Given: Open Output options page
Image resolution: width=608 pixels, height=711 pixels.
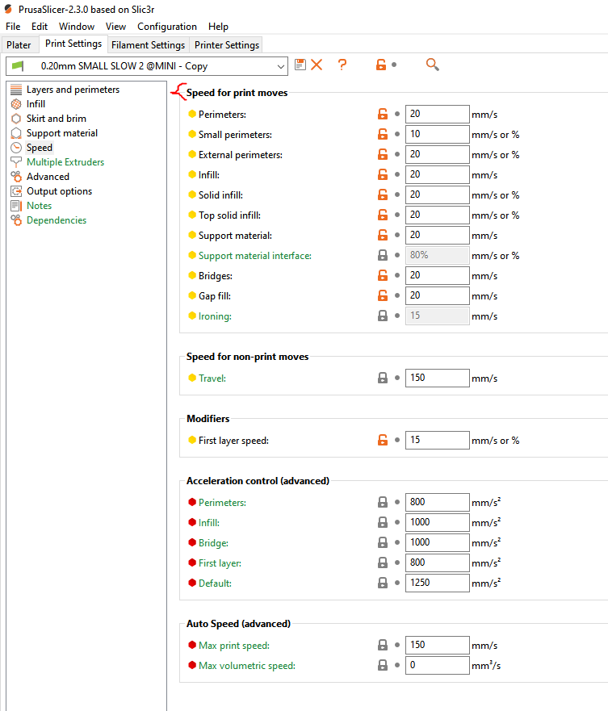Looking at the screenshot, I should click(x=59, y=191).
